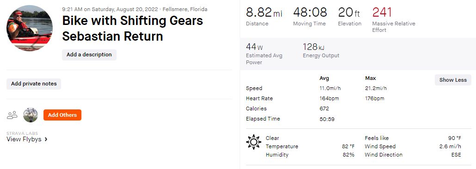This screenshot has width=476, height=169.
Task: Open the bicycle avatar of tagged athlete
Action: [x=31, y=115]
